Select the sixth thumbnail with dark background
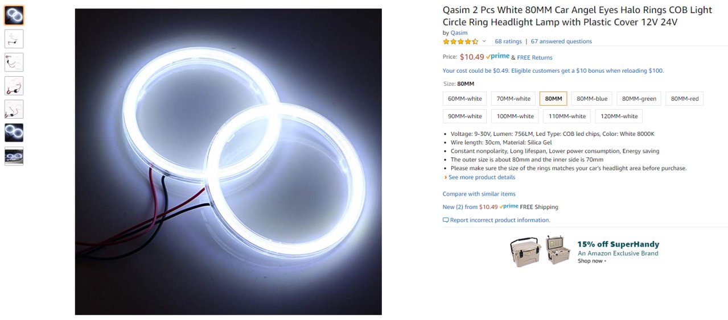The image size is (728, 320). point(14,133)
